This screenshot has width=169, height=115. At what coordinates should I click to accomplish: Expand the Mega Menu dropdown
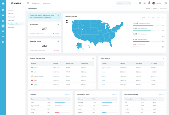tap(47, 3)
